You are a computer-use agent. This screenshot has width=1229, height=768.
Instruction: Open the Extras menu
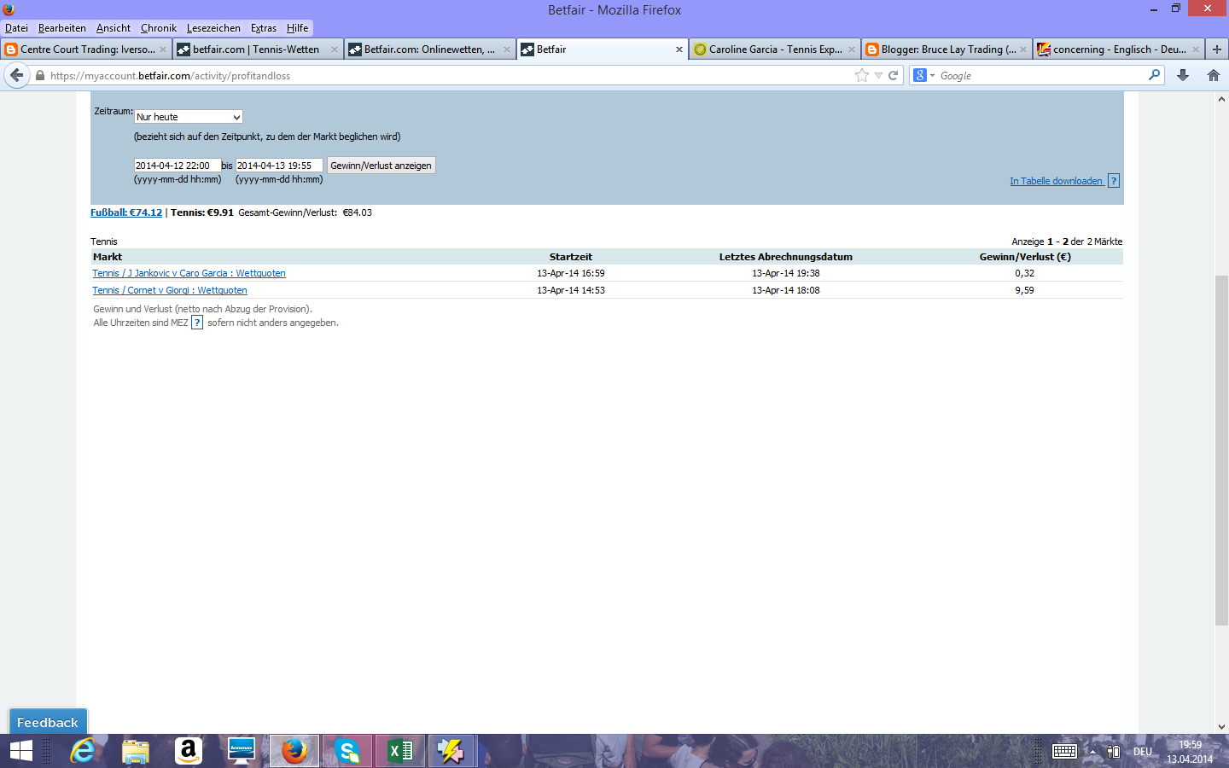(264, 28)
